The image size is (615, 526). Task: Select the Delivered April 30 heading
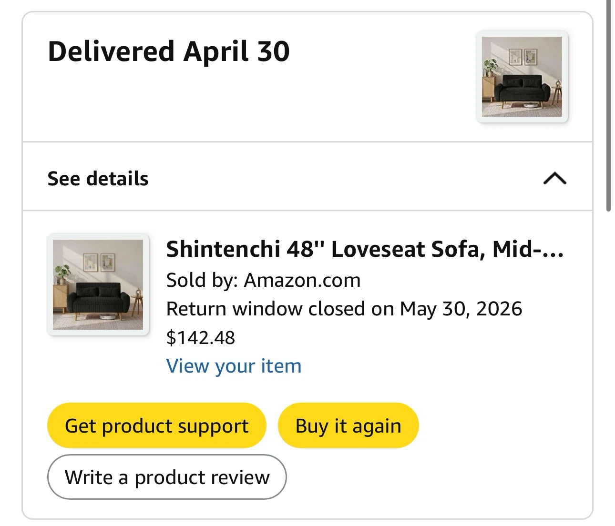pos(169,51)
